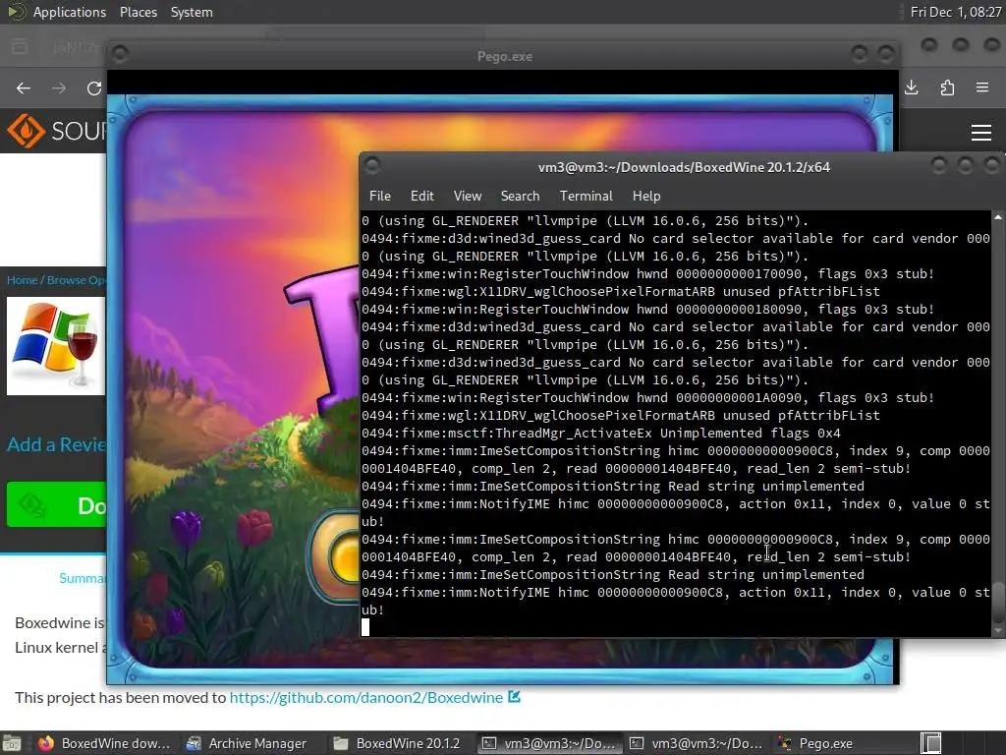Click the date and time clock in the panel
This screenshot has width=1006, height=755.
[x=955, y=12]
